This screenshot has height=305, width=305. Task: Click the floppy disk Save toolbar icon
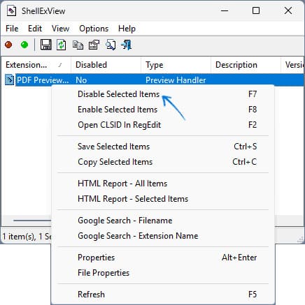tap(45, 45)
